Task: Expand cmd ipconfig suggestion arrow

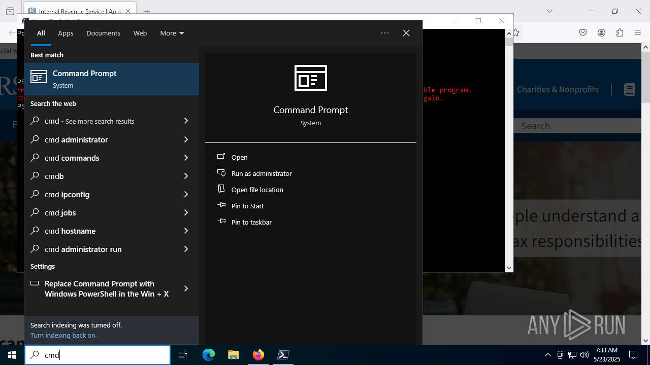Action: coord(186,194)
